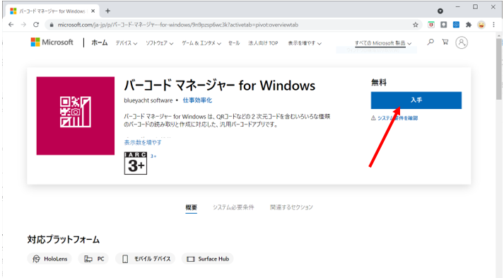Click the バーコード マネージャー for Windows title
Screen dimensions: 504x278
pyautogui.click(x=220, y=86)
